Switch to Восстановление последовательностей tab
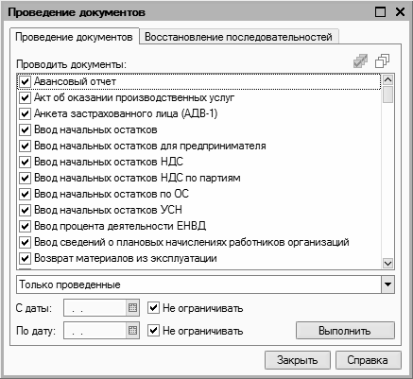 pos(238,37)
